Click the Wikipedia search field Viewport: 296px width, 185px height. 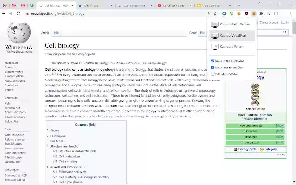[270, 32]
